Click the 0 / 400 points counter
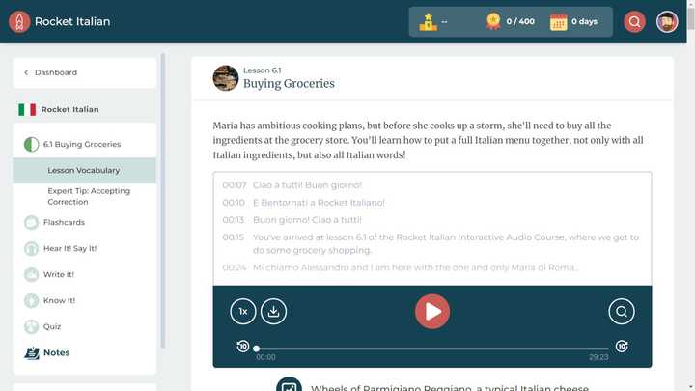Viewport: 695px width, 391px height. point(520,21)
